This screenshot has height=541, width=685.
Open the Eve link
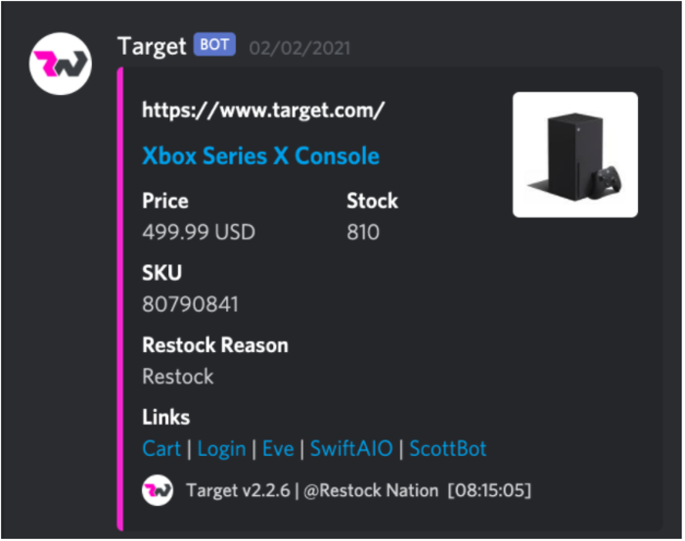point(278,449)
